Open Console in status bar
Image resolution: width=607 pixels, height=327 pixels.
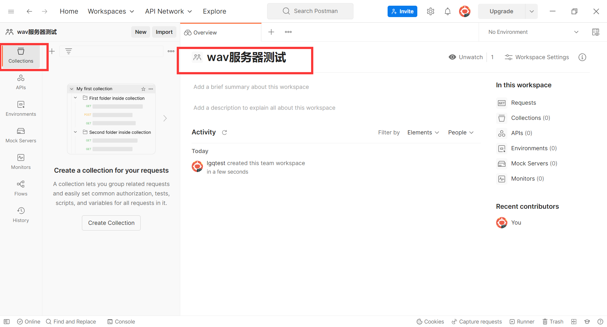pos(121,322)
